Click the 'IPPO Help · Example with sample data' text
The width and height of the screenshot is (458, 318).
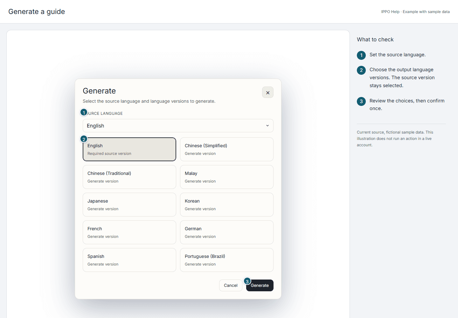pos(415,12)
